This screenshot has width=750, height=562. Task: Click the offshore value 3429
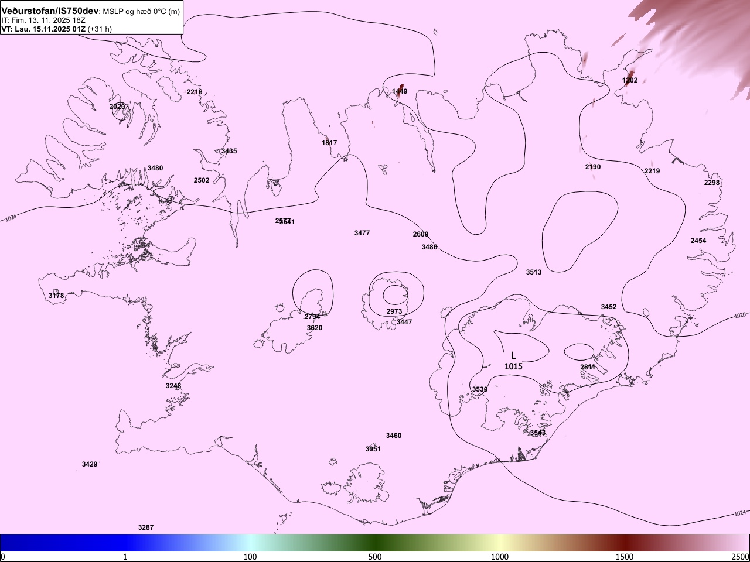coord(90,464)
